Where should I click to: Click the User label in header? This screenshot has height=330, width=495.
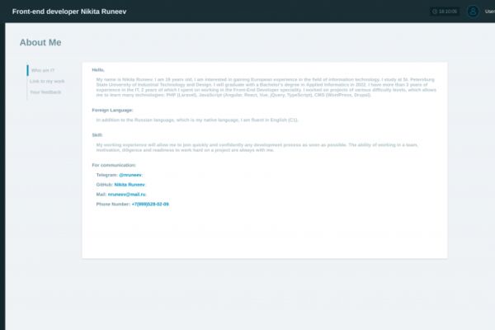(490, 12)
